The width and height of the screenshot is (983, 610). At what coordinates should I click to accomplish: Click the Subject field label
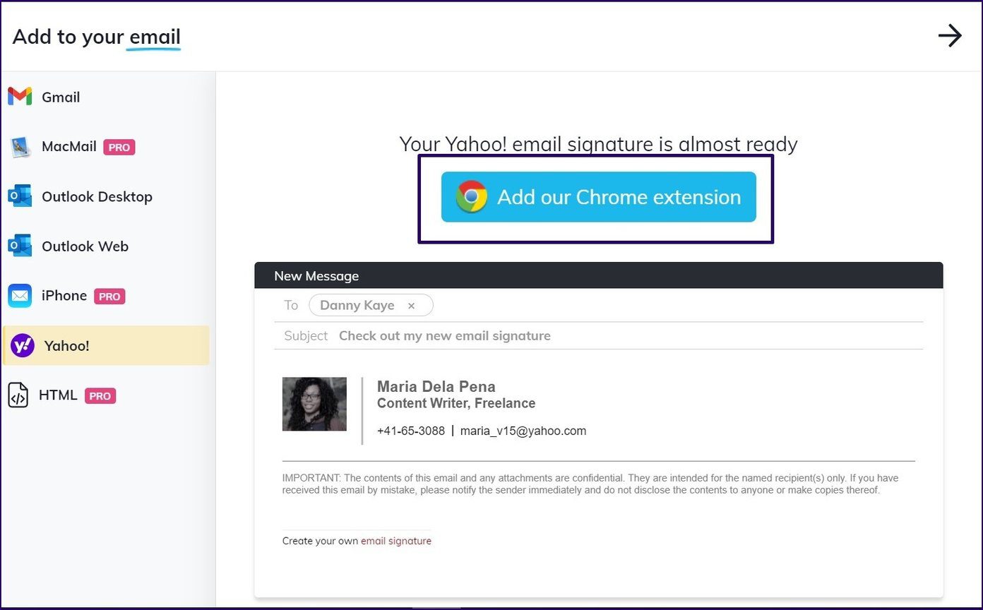pyautogui.click(x=306, y=336)
